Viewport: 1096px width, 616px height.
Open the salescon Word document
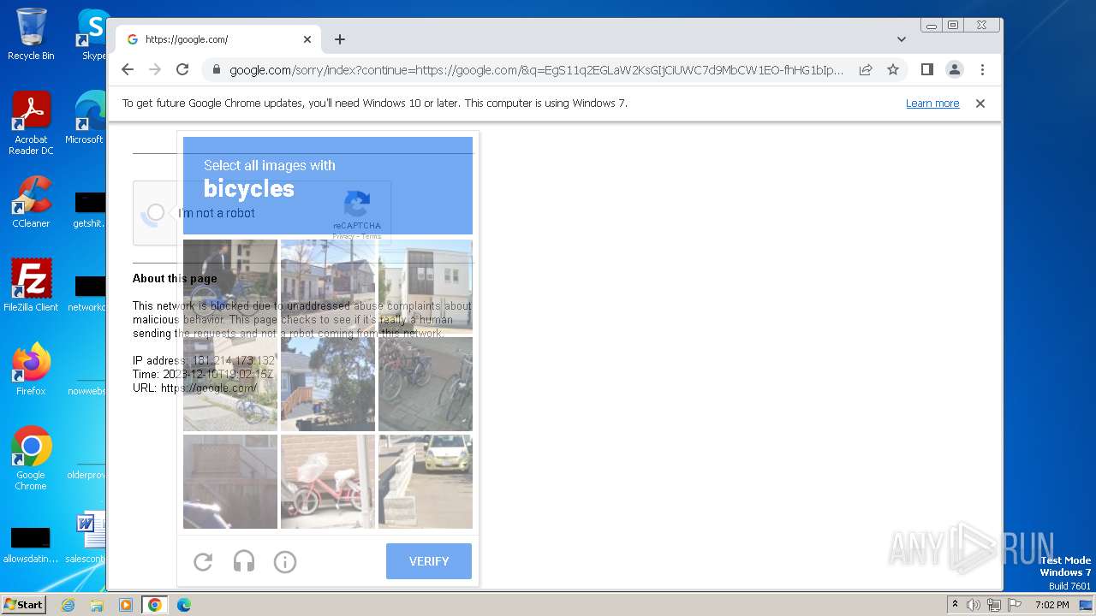86,539
